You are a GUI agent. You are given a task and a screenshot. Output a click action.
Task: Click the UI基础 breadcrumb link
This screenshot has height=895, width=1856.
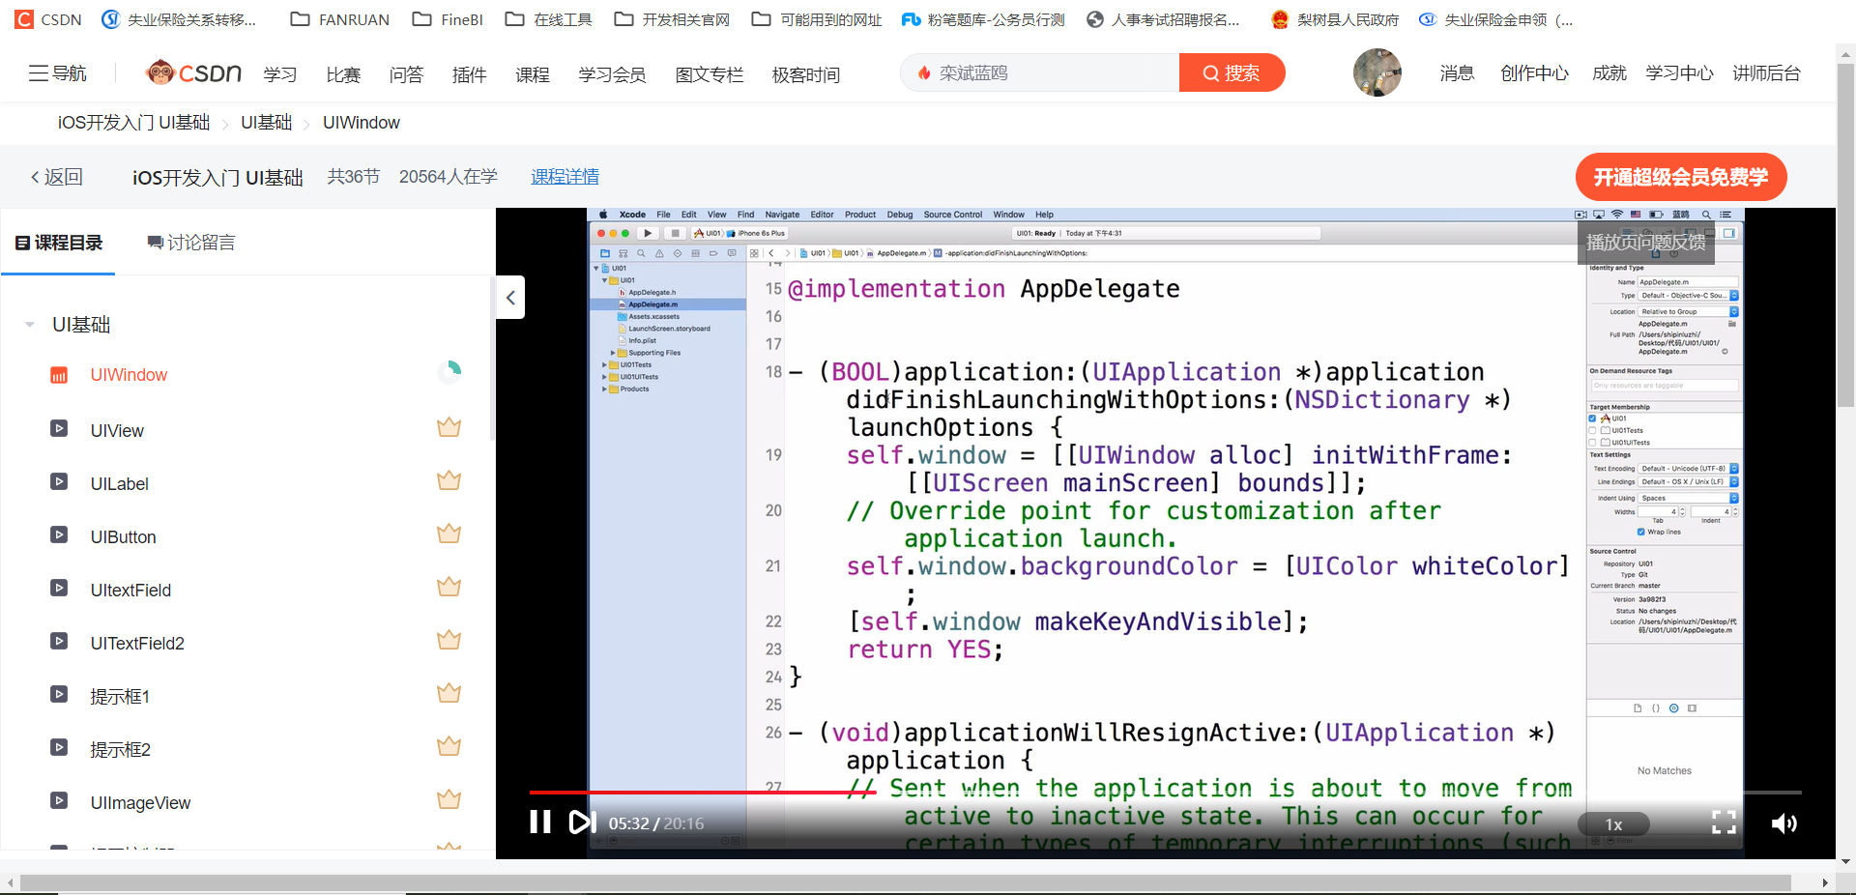click(266, 123)
